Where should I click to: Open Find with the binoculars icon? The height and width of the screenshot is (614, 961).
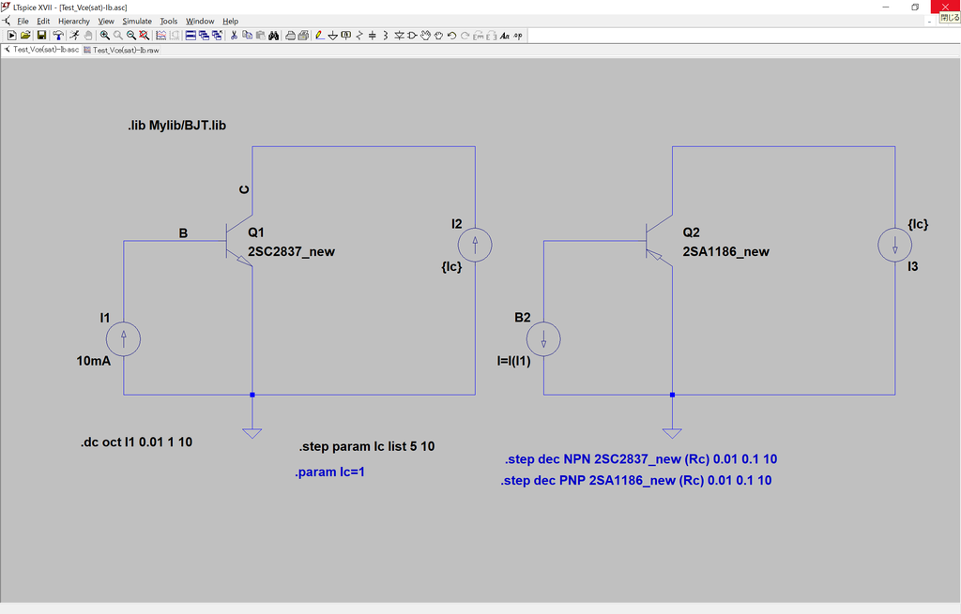coord(273,36)
